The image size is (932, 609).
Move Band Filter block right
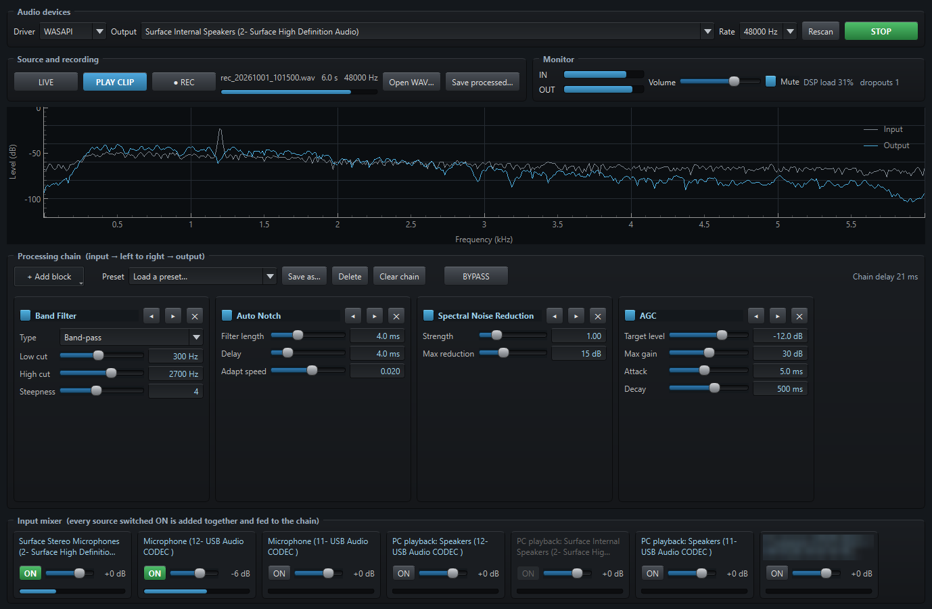pos(173,316)
